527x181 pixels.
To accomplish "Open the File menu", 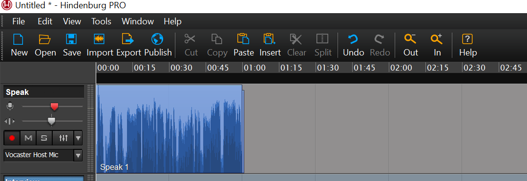I will [19, 21].
